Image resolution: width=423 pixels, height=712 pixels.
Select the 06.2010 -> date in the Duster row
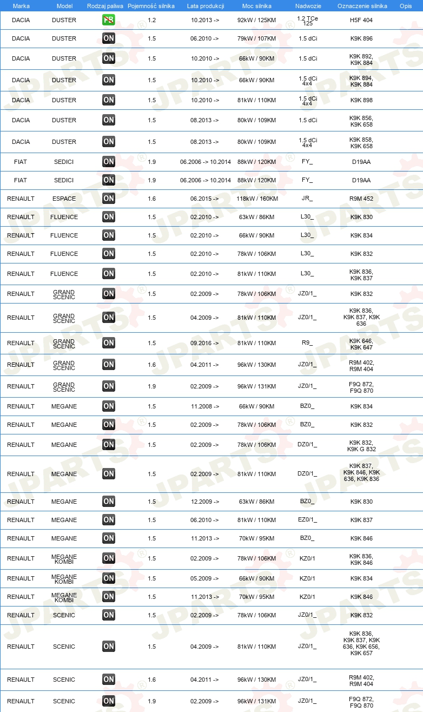[204, 38]
